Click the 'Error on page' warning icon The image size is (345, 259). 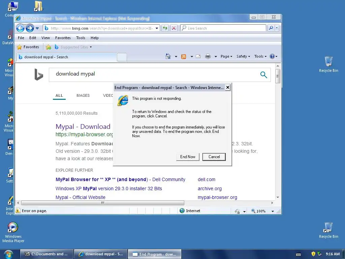pyautogui.click(x=18, y=211)
